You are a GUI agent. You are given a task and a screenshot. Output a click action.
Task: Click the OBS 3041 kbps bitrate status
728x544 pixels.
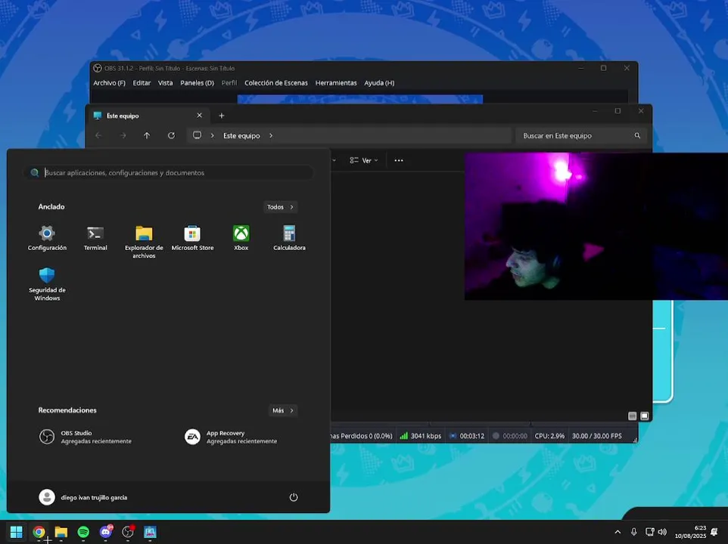(x=421, y=436)
